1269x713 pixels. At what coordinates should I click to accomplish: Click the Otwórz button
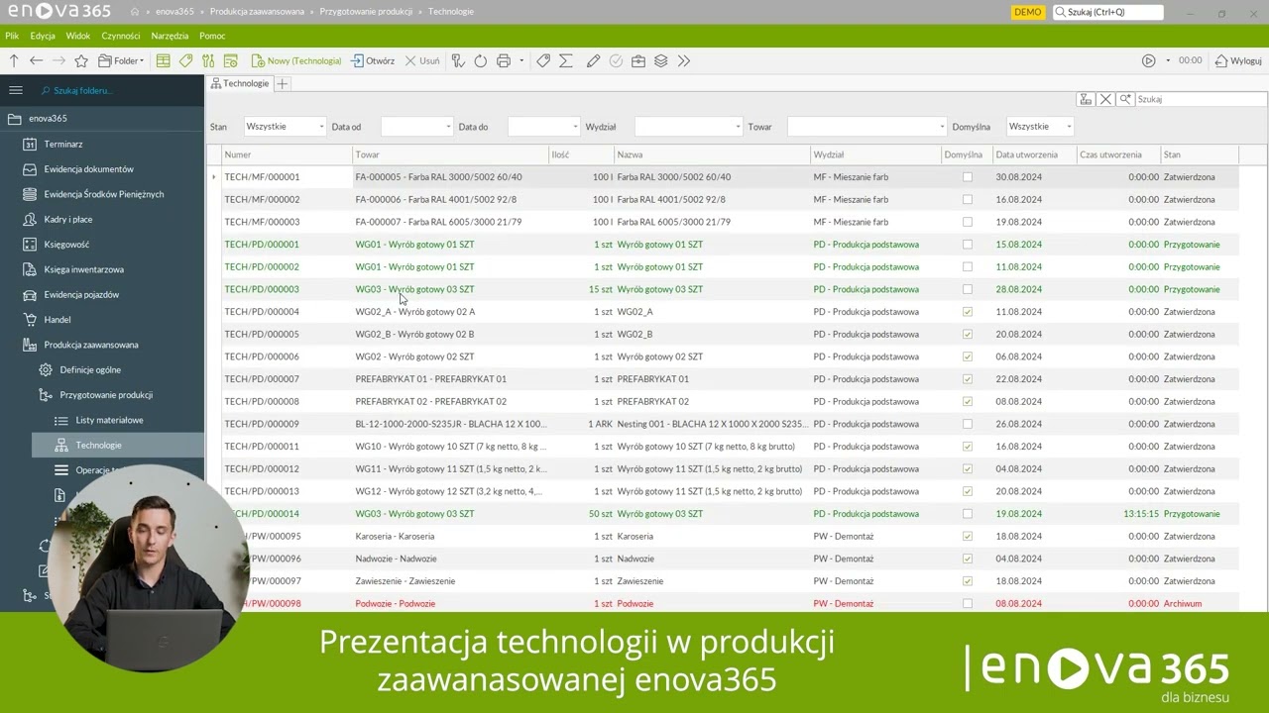[x=373, y=60]
